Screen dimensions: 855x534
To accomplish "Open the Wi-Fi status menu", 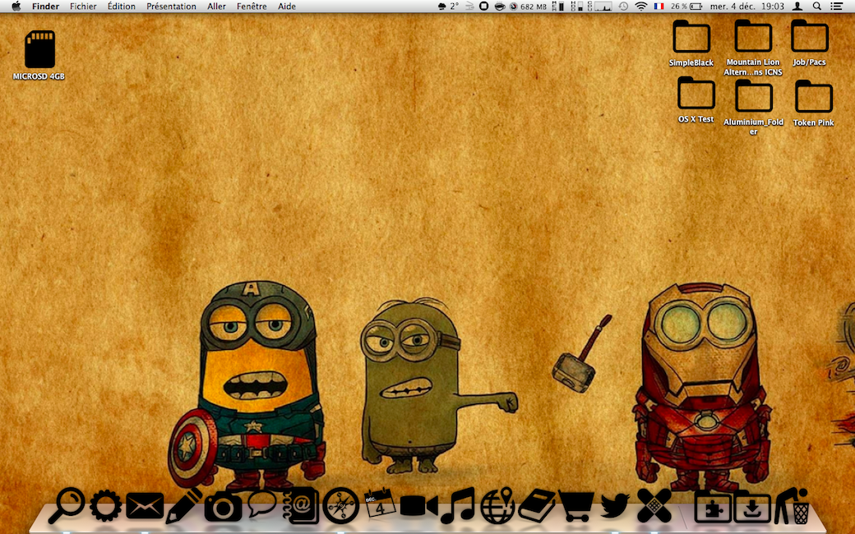I will 641,6.
